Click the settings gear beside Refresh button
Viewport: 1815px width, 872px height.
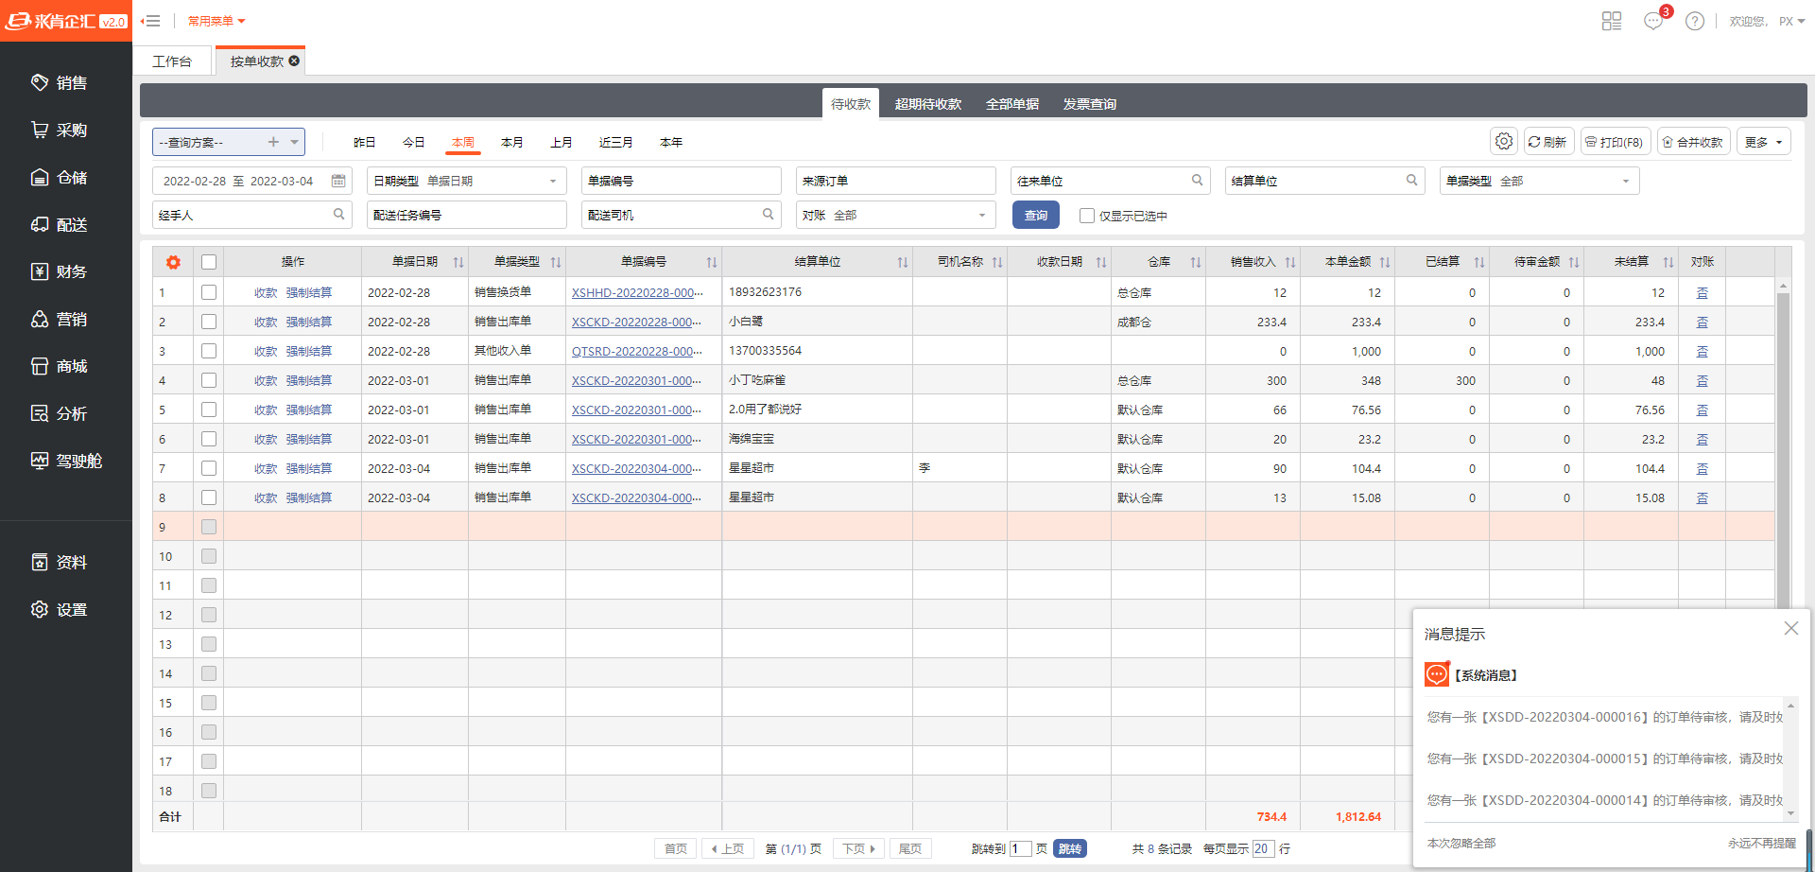(x=1504, y=142)
